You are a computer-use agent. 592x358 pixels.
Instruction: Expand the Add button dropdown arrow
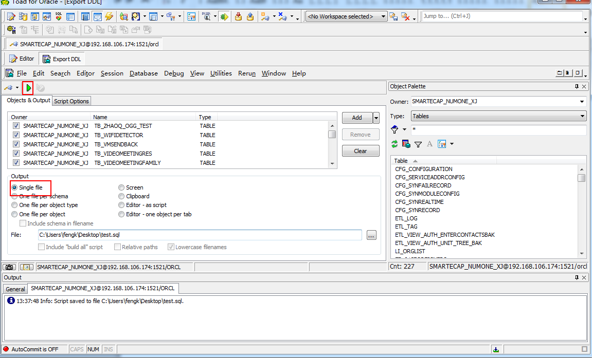(x=376, y=118)
